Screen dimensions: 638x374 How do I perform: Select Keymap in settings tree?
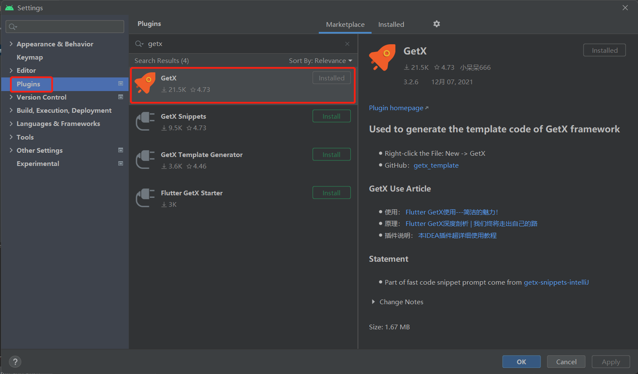(30, 57)
